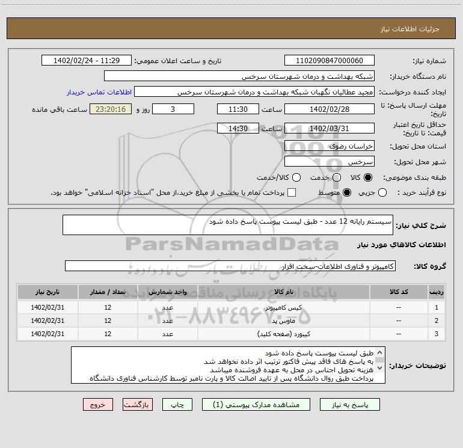
Task: Click the تاریخ نیاز column header
Action: (x=48, y=292)
